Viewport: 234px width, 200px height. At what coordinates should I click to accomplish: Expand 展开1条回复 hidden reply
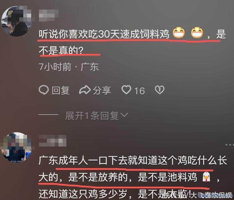[92, 116]
